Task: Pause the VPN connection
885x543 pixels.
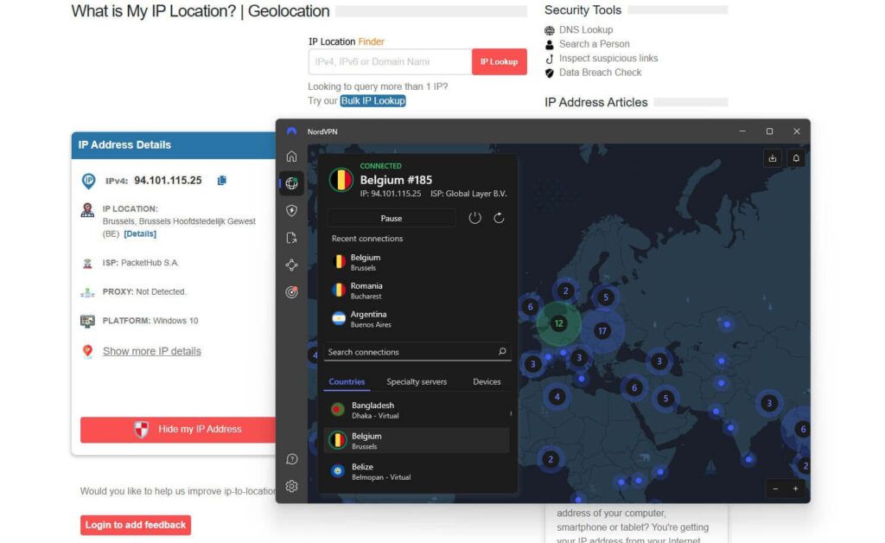Action: [392, 219]
